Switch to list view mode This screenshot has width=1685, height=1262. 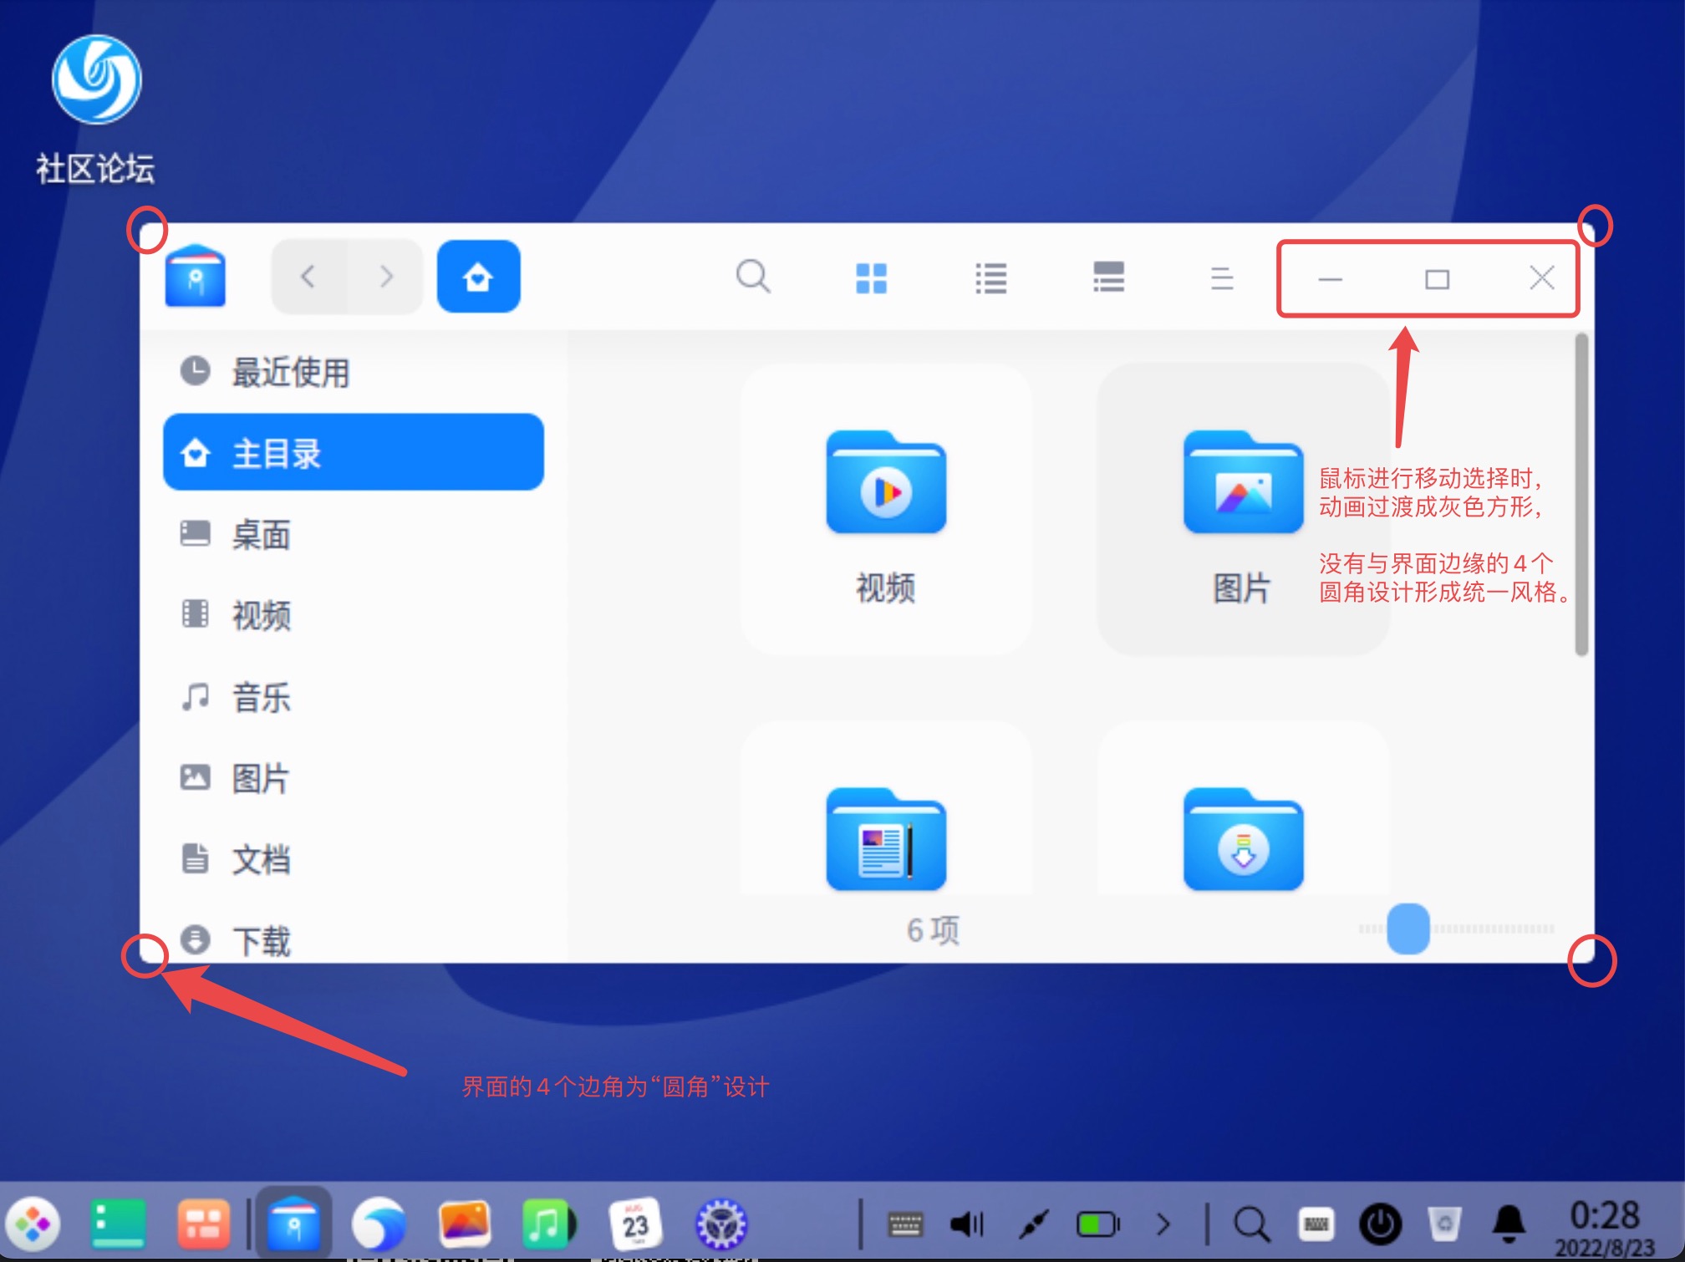(x=990, y=277)
